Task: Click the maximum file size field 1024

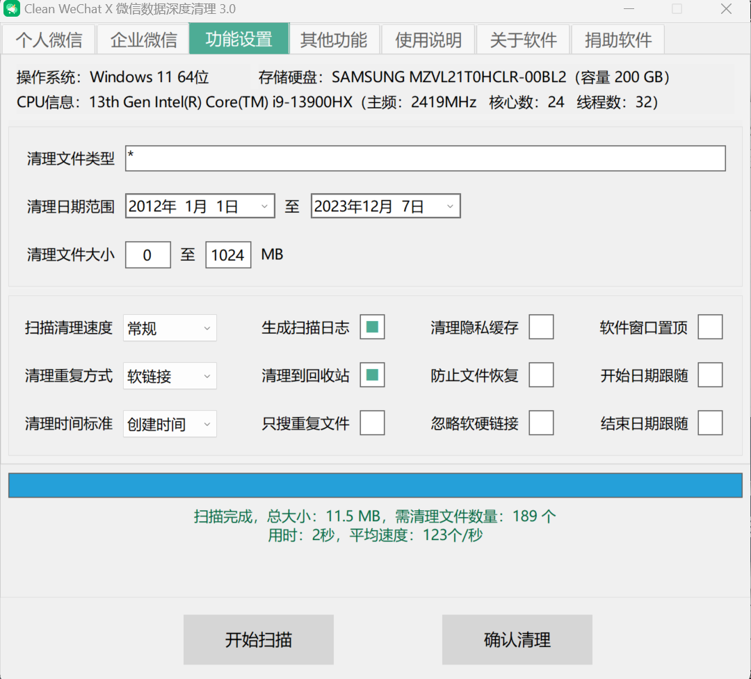Action: 228,255
